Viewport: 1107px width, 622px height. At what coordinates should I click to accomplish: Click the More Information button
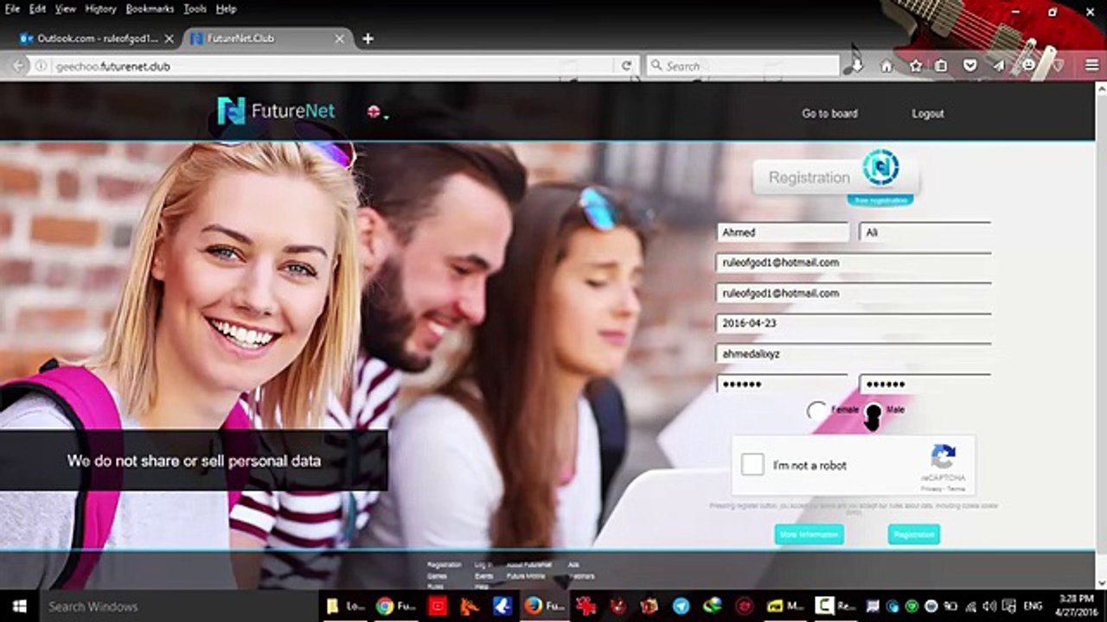(809, 535)
